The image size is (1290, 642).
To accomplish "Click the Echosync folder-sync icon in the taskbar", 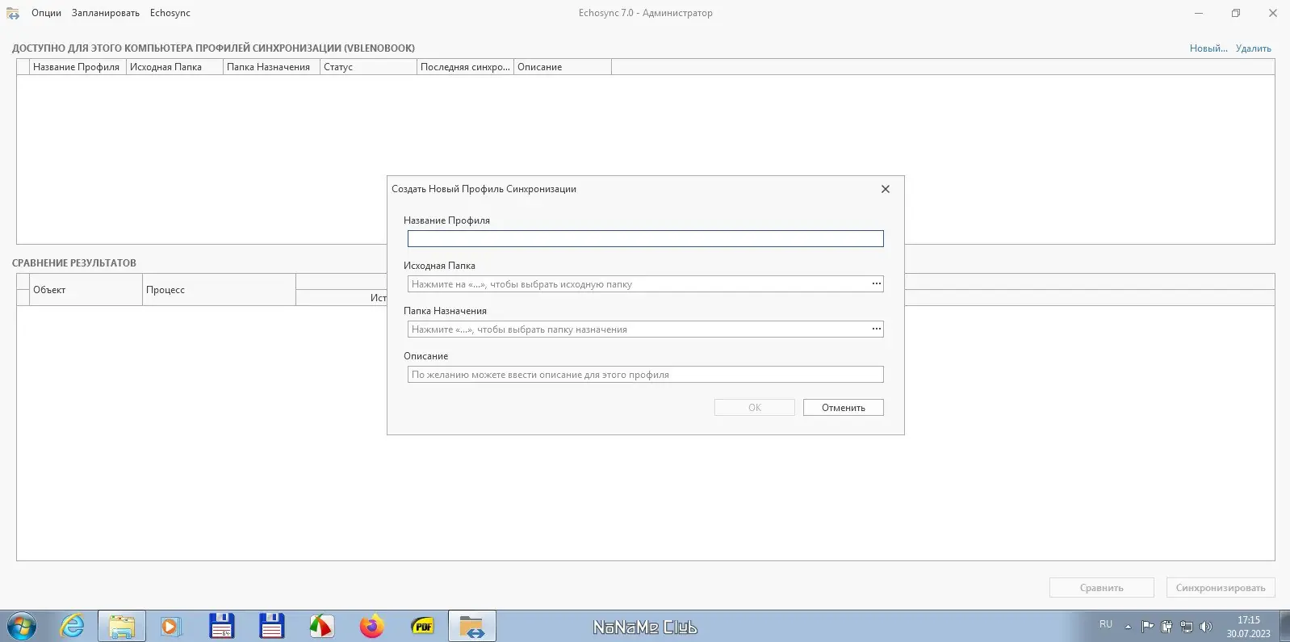I will click(x=472, y=627).
